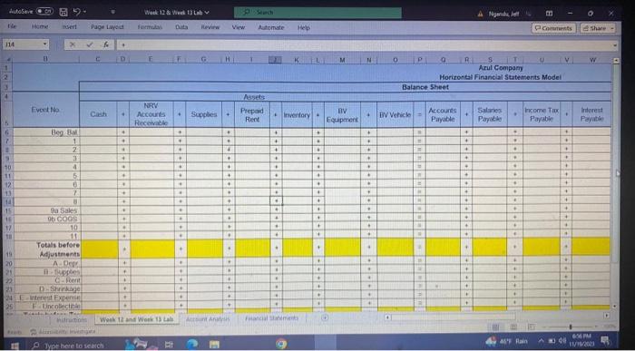Click the Ribbon Display Options icon
This screenshot has width=635, height=351.
[549, 13]
